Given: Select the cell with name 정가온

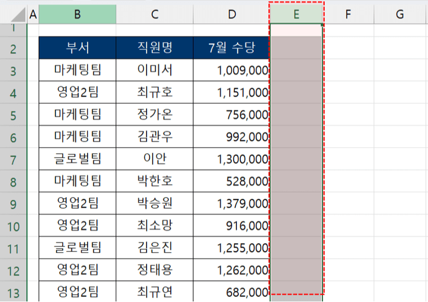Looking at the screenshot, I should pyautogui.click(x=154, y=115).
